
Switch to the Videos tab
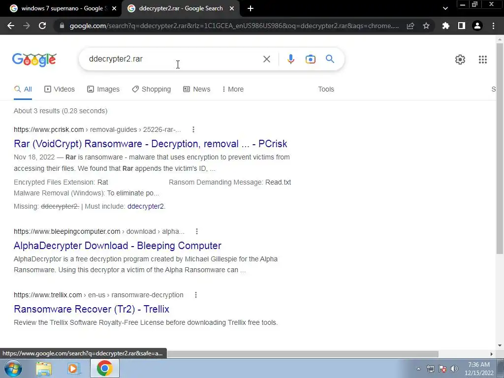pyautogui.click(x=60, y=90)
